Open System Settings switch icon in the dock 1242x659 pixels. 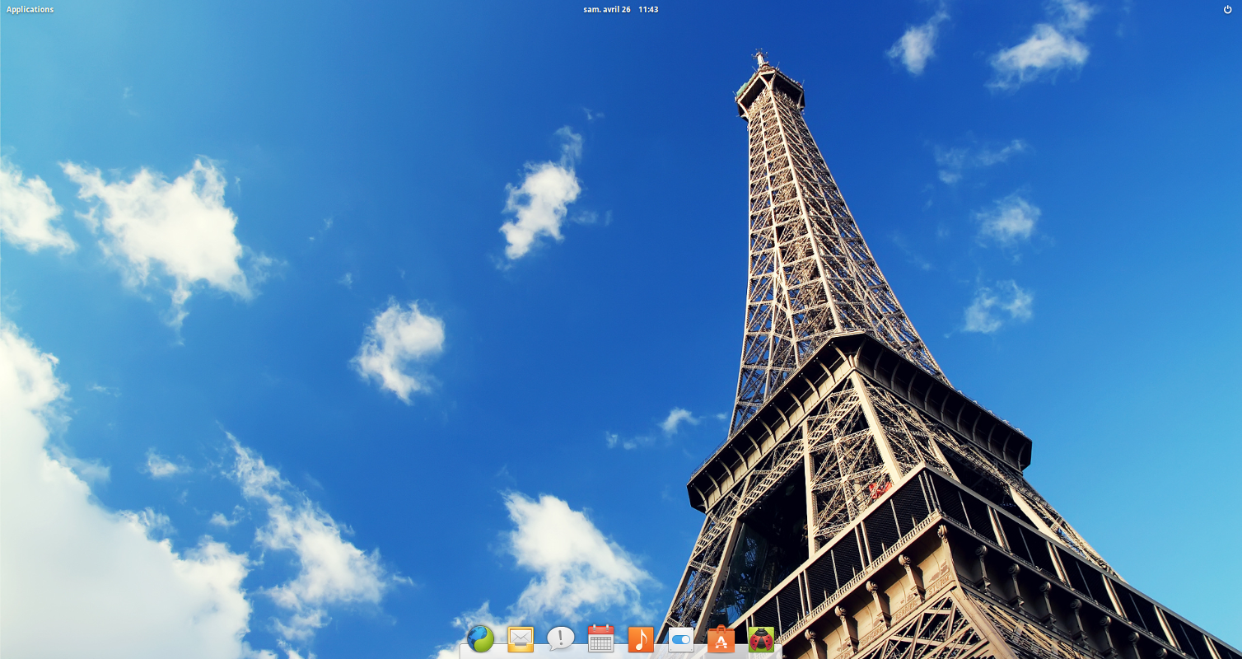681,639
